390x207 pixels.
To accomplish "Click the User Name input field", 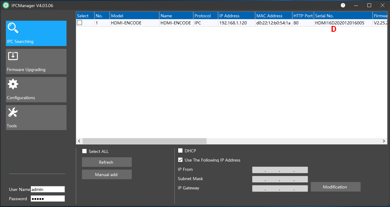I will click(48, 189).
